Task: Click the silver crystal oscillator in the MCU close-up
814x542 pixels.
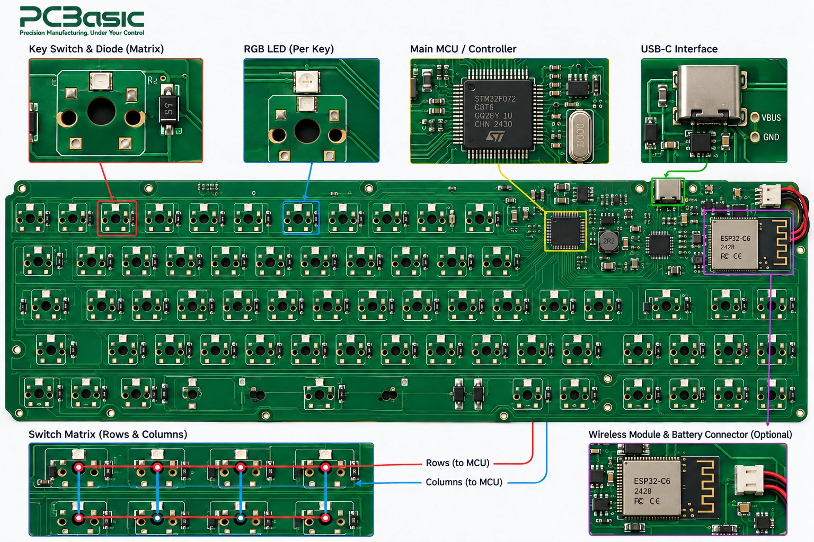Action: pos(580,135)
